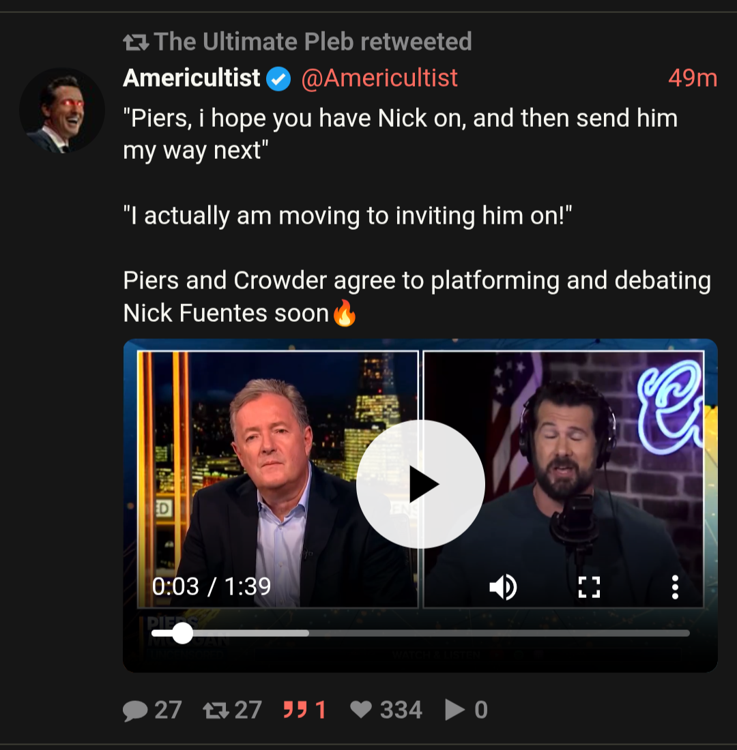Open The Ultimate Pleb retweeted link
This screenshot has width=737, height=750.
point(313,42)
